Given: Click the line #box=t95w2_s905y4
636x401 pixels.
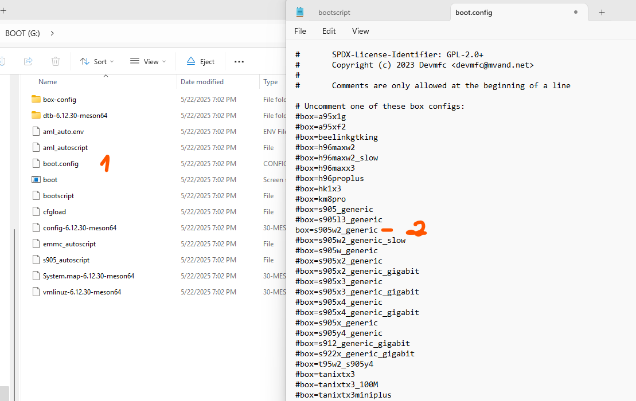Looking at the screenshot, I should point(334,364).
